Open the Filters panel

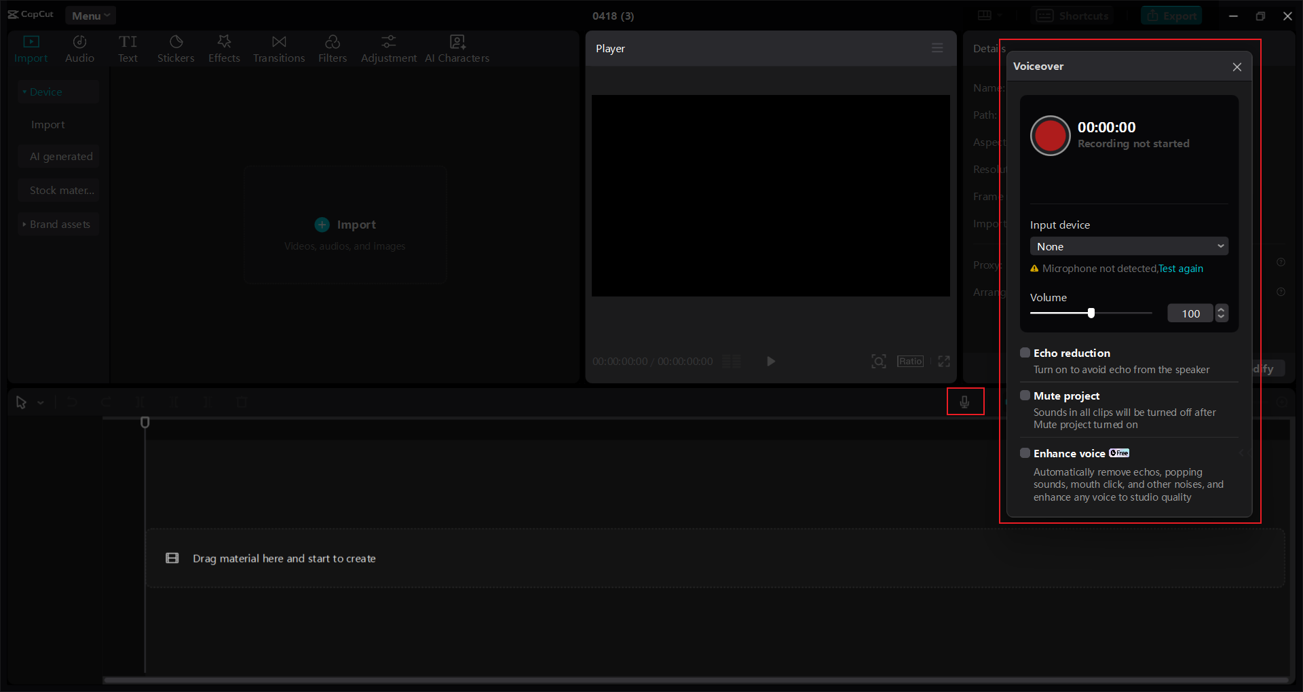click(x=333, y=47)
